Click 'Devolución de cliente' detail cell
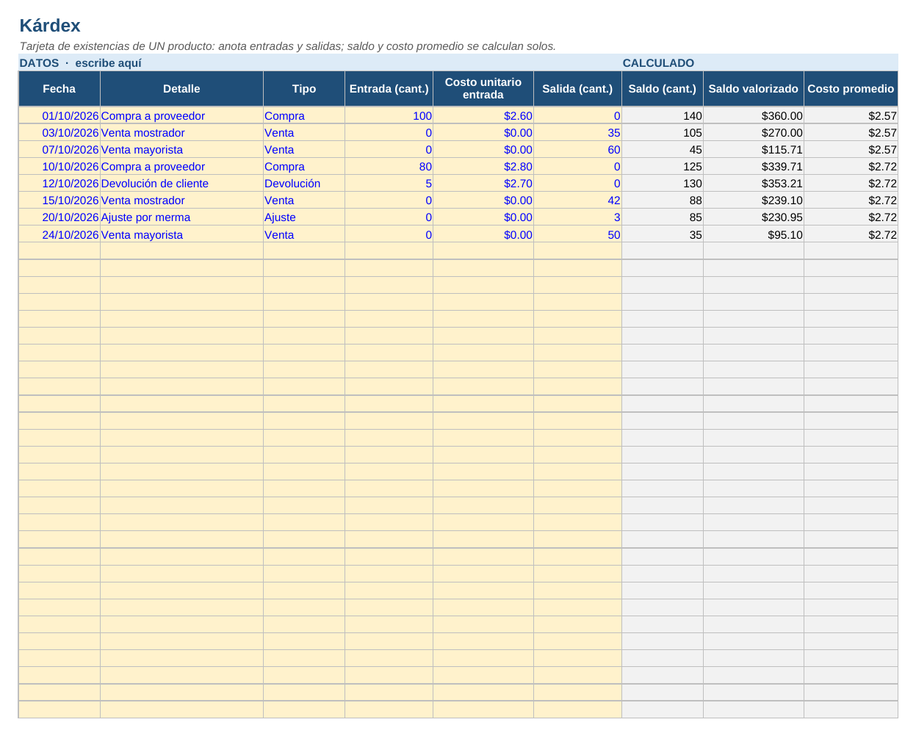Screen dimensions: 916x736 (181, 184)
